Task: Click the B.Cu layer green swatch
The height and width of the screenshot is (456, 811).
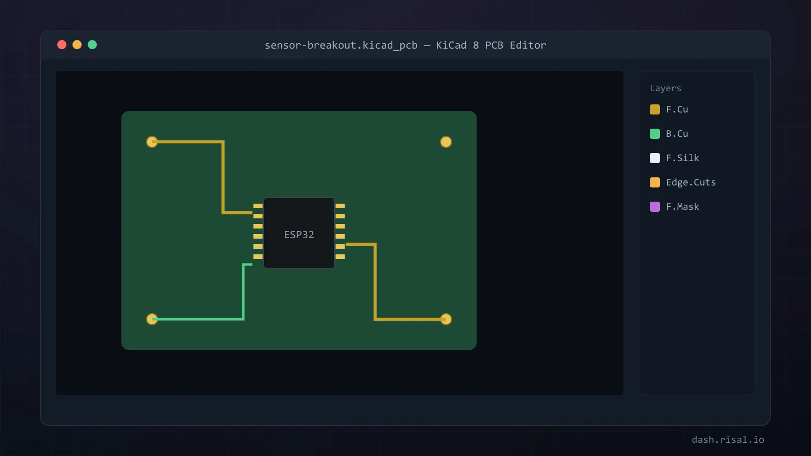Action: tap(655, 134)
